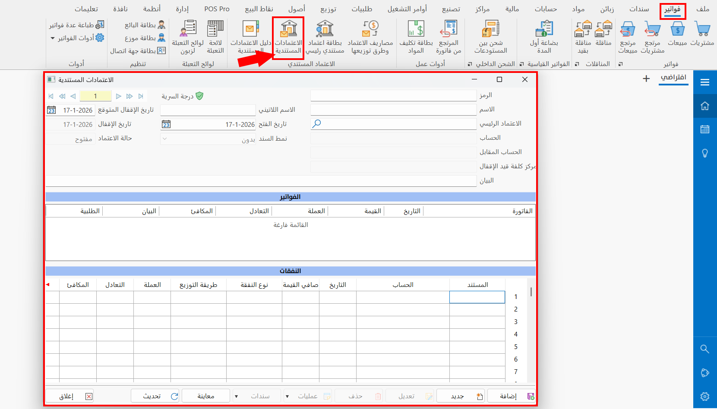
Task: Click the إغلاق button
Action: [x=70, y=396]
